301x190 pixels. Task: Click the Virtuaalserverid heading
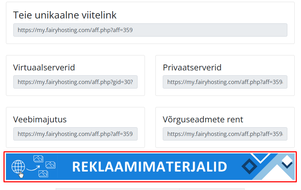point(44,67)
